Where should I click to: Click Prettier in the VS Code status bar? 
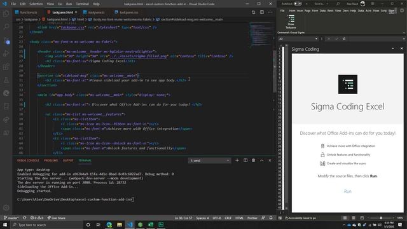tap(252, 218)
